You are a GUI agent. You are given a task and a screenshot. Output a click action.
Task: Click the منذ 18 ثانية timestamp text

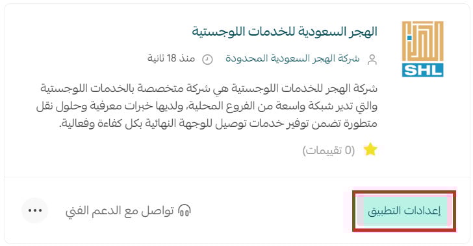(x=171, y=58)
